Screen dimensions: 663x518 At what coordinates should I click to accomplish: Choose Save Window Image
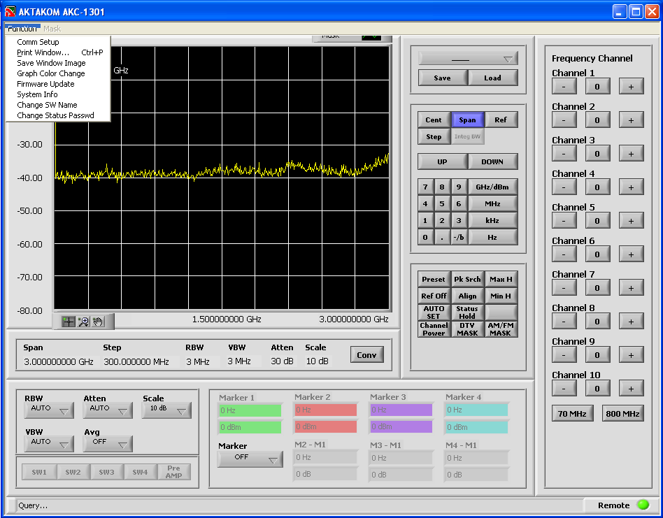(58, 63)
